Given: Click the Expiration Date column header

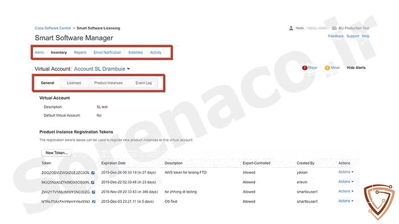Looking at the screenshot, I should click(x=113, y=163).
